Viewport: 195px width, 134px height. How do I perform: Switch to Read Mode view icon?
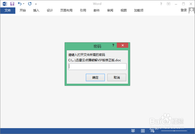click(133, 131)
